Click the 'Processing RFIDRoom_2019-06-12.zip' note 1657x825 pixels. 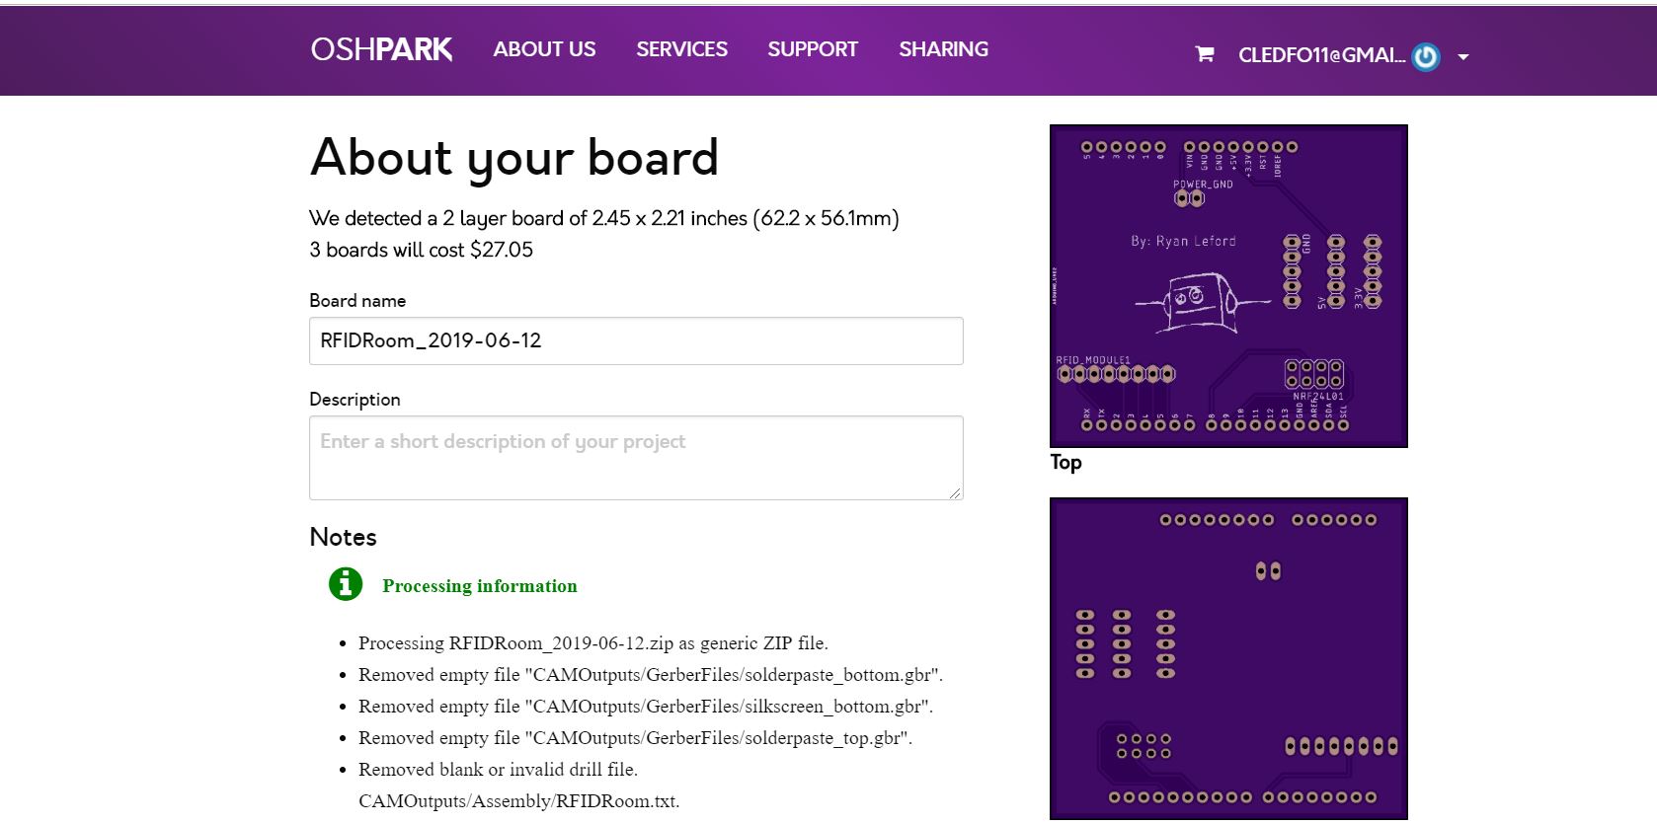[593, 643]
